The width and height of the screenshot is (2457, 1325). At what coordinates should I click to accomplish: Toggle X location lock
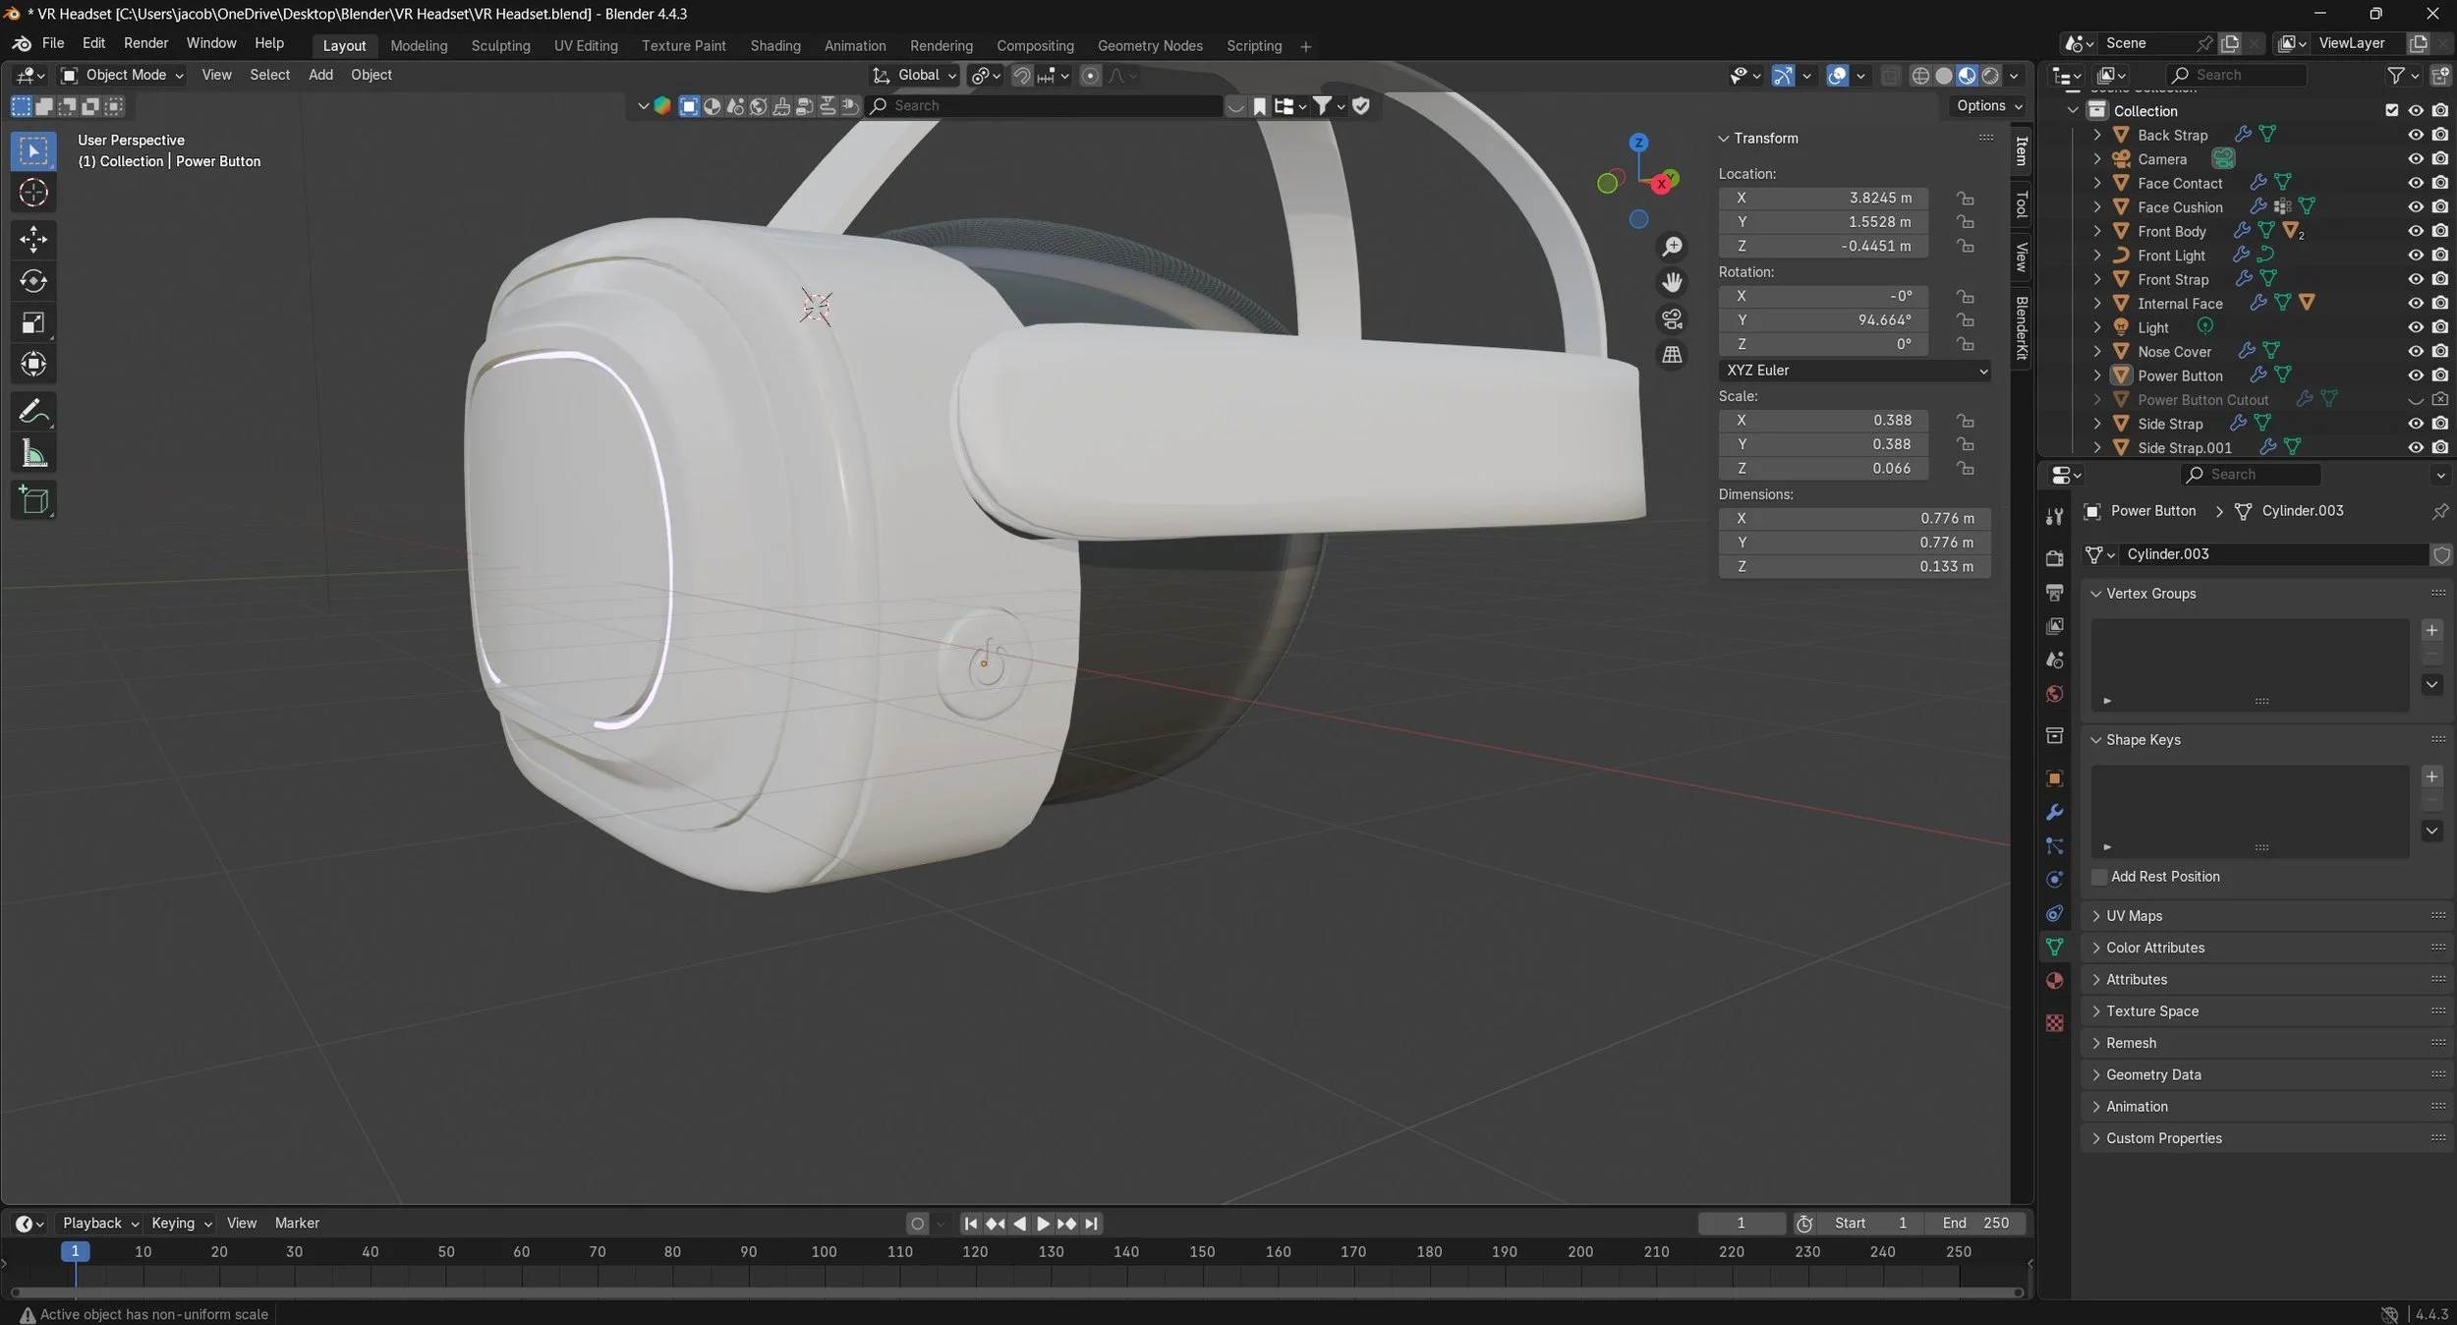pos(1965,198)
